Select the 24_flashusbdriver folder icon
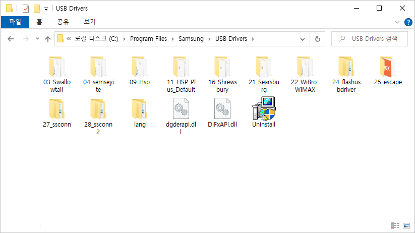Screen dimensions: 415x233 (x=346, y=67)
